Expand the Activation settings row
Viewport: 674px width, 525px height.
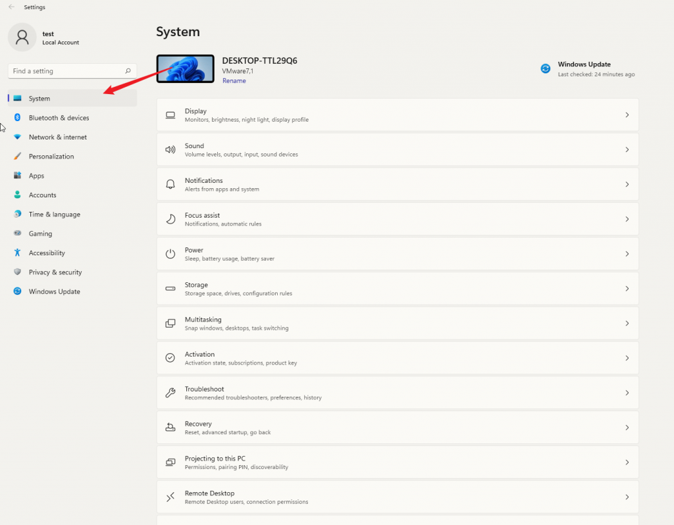[x=395, y=357]
